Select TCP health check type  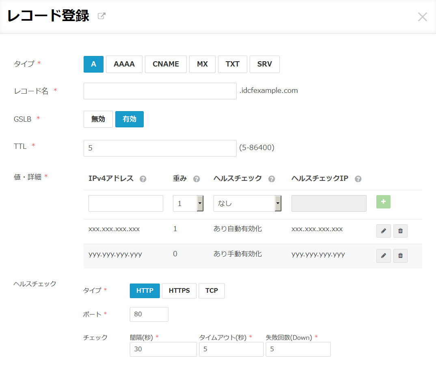[212, 291]
